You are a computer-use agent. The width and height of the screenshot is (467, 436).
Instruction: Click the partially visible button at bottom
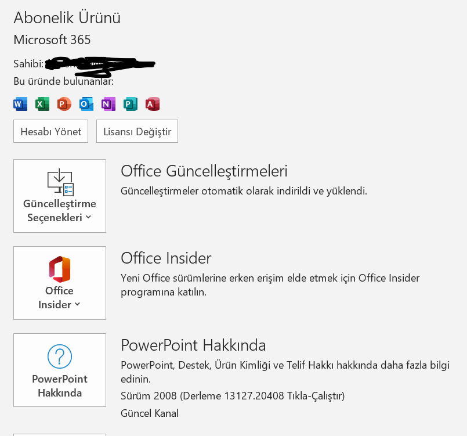(x=60, y=435)
